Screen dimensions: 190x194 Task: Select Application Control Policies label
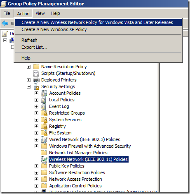pos(75,186)
